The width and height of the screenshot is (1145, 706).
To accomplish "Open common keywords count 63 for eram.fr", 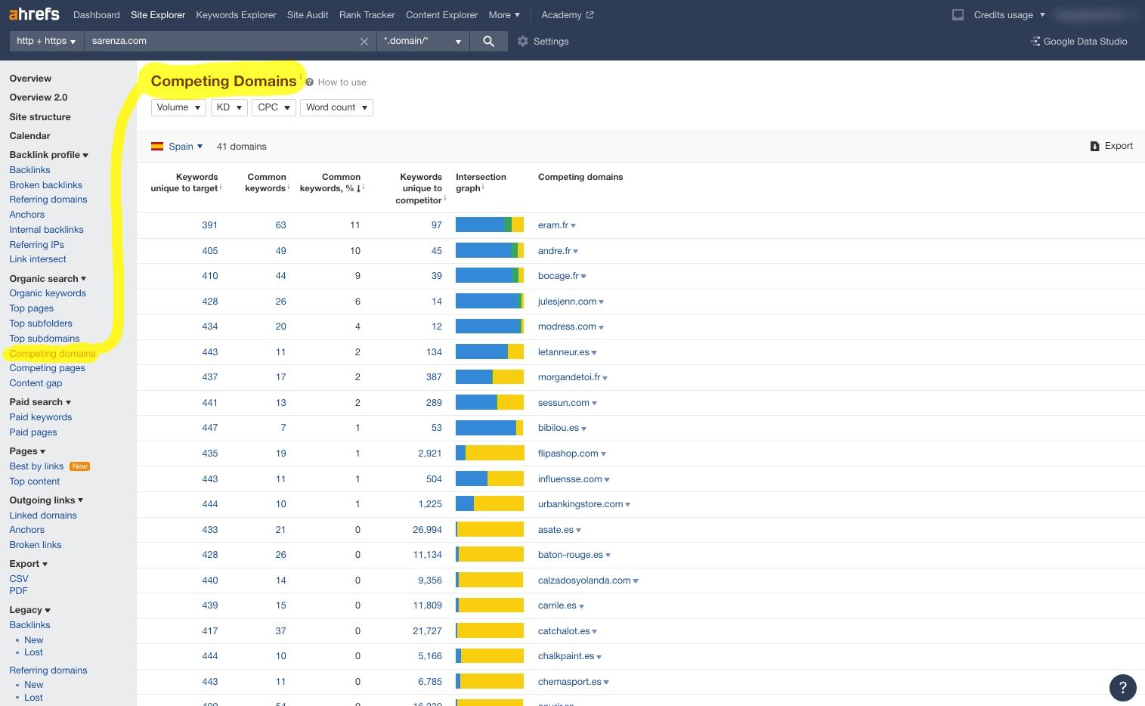I will 280,225.
